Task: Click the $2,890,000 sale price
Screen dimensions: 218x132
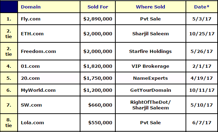Action: pos(98,19)
